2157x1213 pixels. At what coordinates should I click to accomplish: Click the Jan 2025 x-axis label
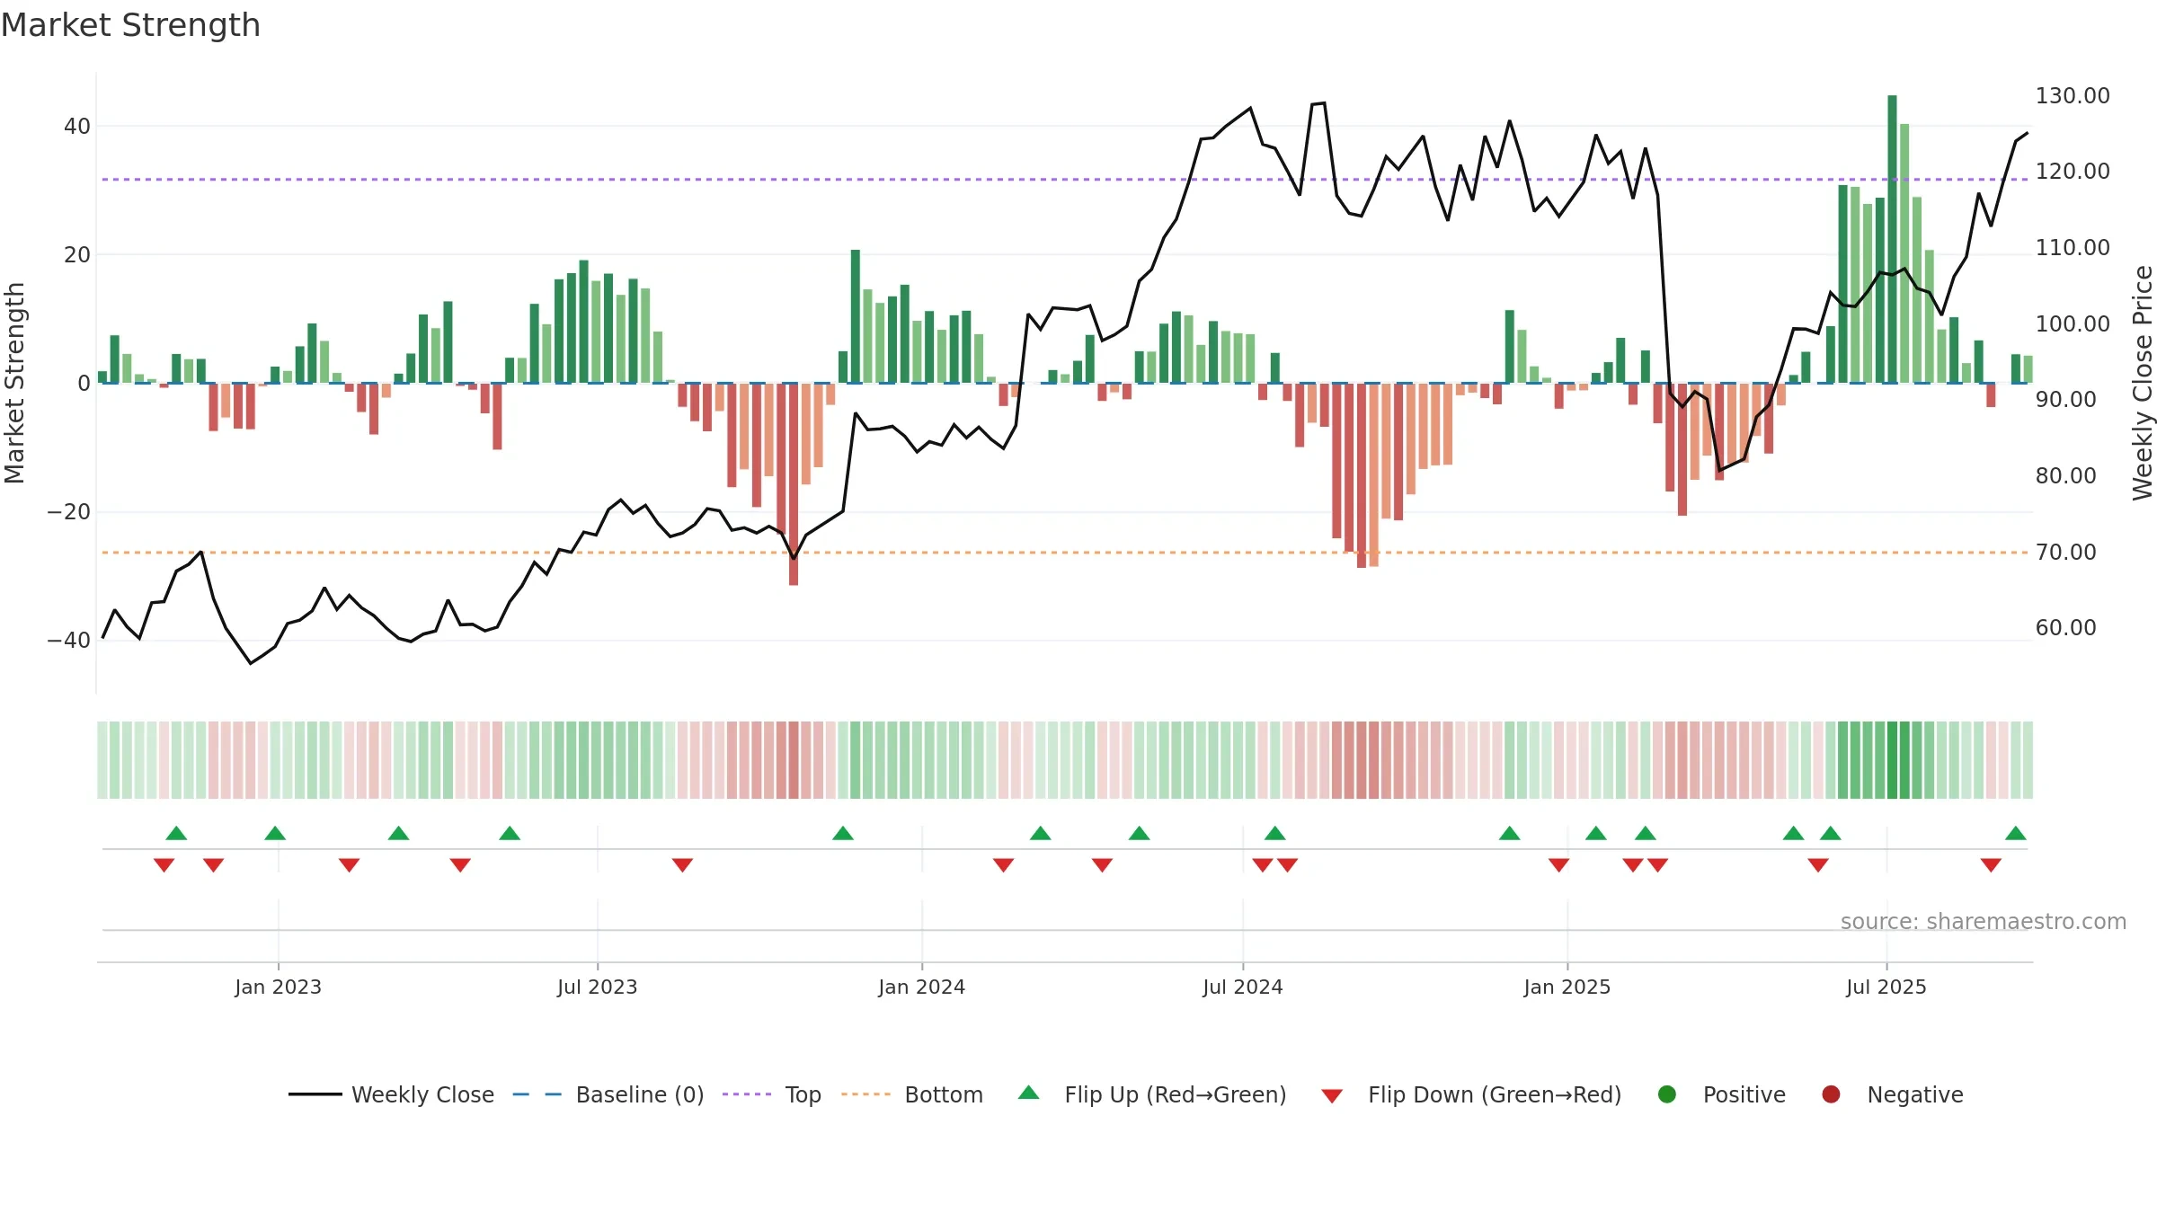tap(1567, 987)
